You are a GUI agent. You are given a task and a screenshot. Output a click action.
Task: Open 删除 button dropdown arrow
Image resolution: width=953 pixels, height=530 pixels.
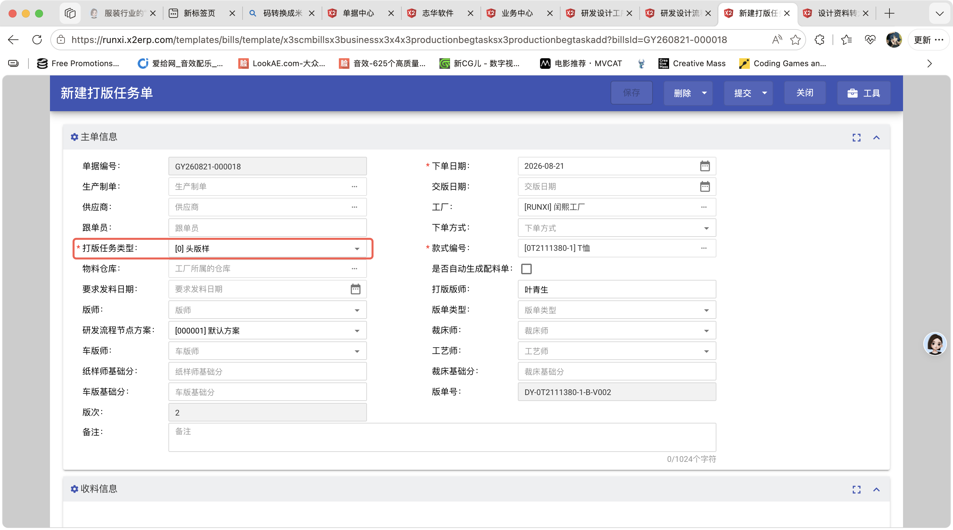[x=704, y=93]
